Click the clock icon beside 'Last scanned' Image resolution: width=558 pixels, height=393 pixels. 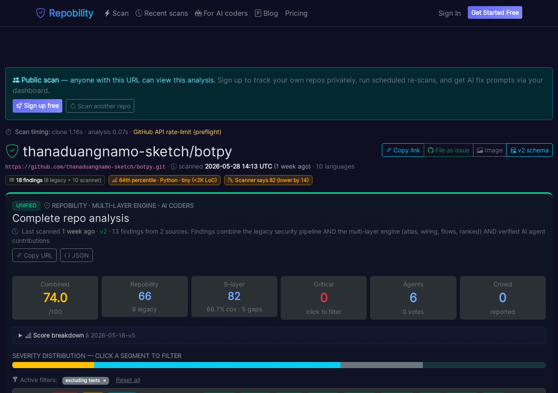click(15, 231)
